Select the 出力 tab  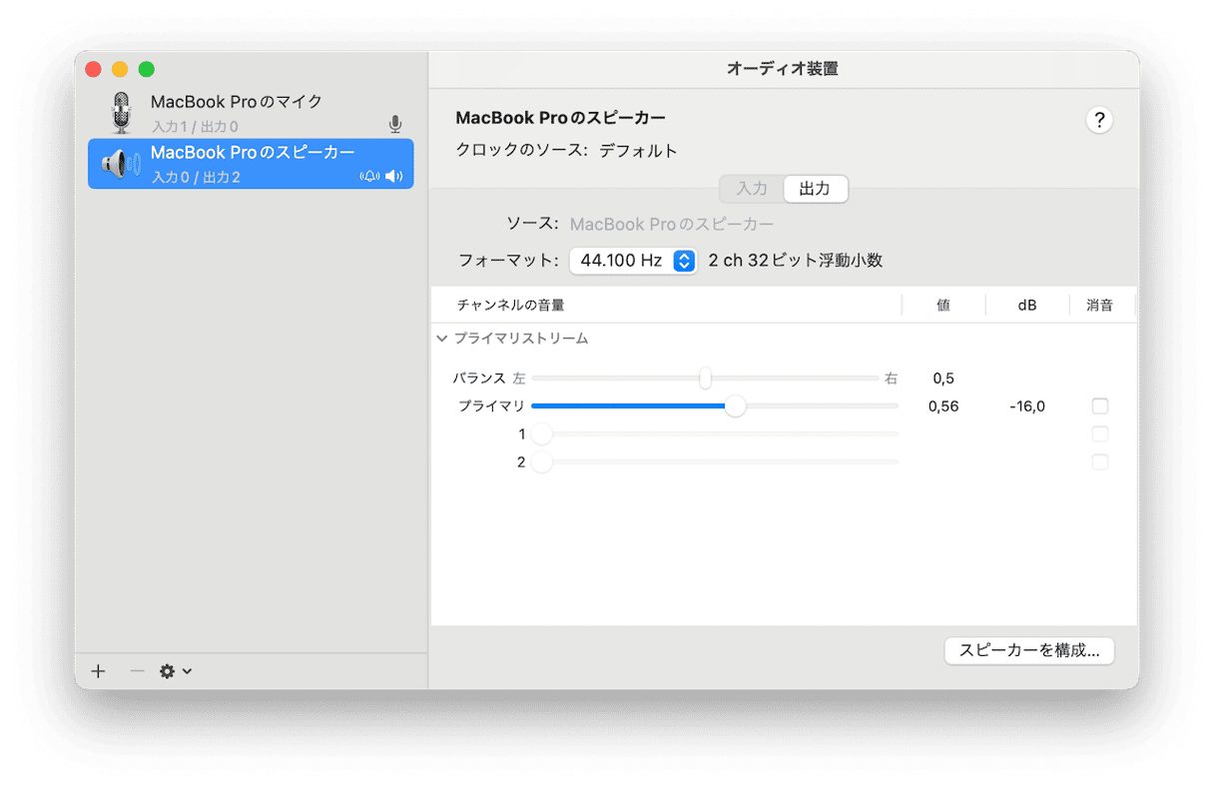coord(815,189)
